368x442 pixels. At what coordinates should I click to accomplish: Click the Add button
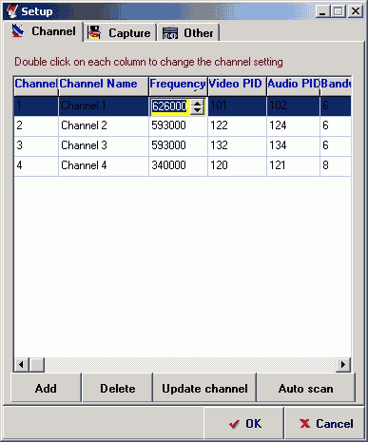point(46,388)
